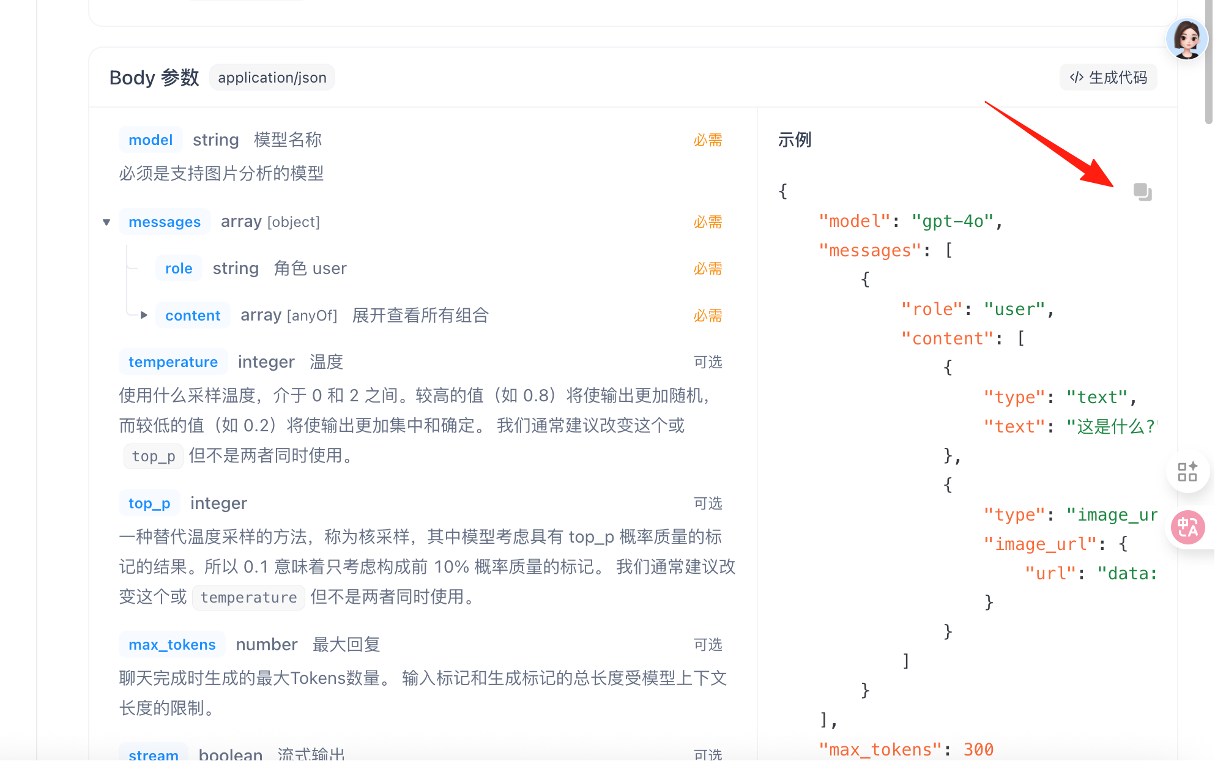Viewport: 1215px width, 761px height.
Task: Select the temperature parameter tag
Action: 173,362
